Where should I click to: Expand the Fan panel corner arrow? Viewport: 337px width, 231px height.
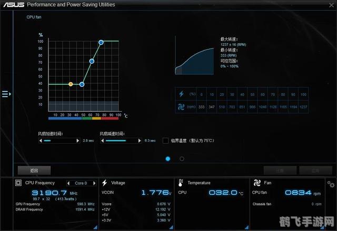(323, 227)
